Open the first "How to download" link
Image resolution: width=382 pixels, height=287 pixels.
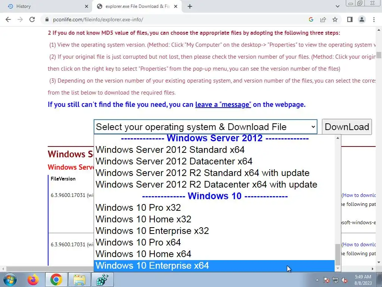(x=359, y=195)
